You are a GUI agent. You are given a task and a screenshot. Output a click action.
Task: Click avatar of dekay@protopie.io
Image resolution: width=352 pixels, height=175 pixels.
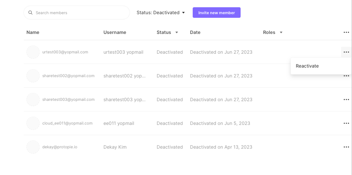[33, 147]
